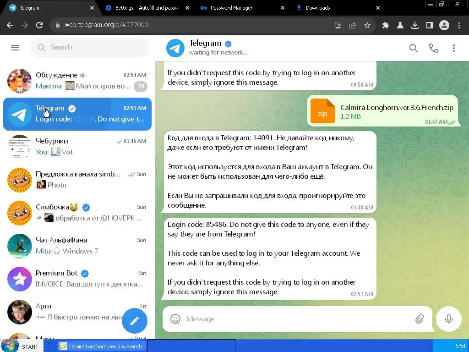Screen dimensions: 469x352
Task: Open Calmira Longhorn.ver.3.6.French taskbar item
Action: click(x=101, y=346)
